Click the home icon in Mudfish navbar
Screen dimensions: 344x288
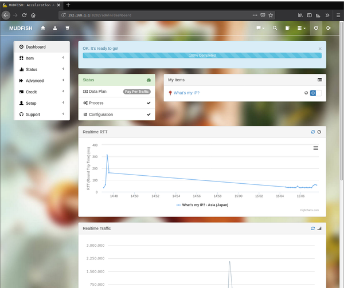[42, 27]
